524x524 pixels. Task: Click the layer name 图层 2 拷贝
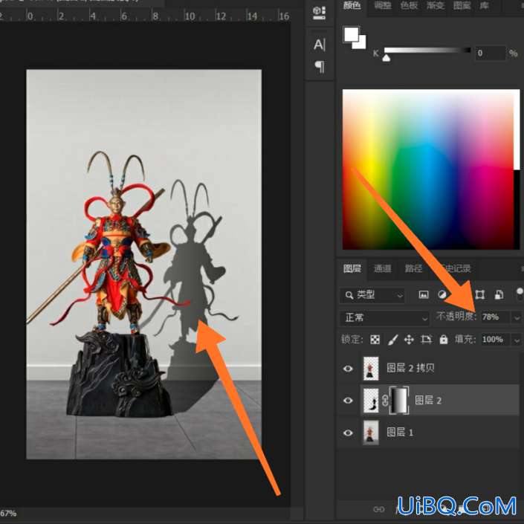click(410, 368)
